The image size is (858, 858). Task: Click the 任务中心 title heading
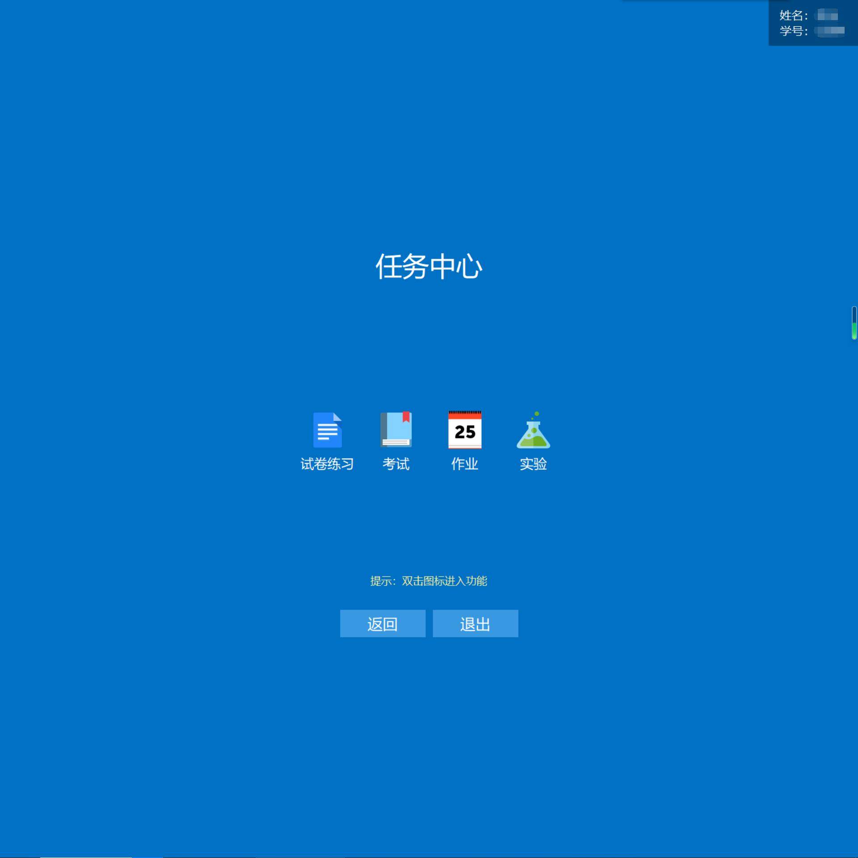coord(429,266)
